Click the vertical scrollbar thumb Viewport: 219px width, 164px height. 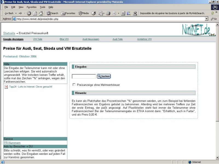[217, 74]
